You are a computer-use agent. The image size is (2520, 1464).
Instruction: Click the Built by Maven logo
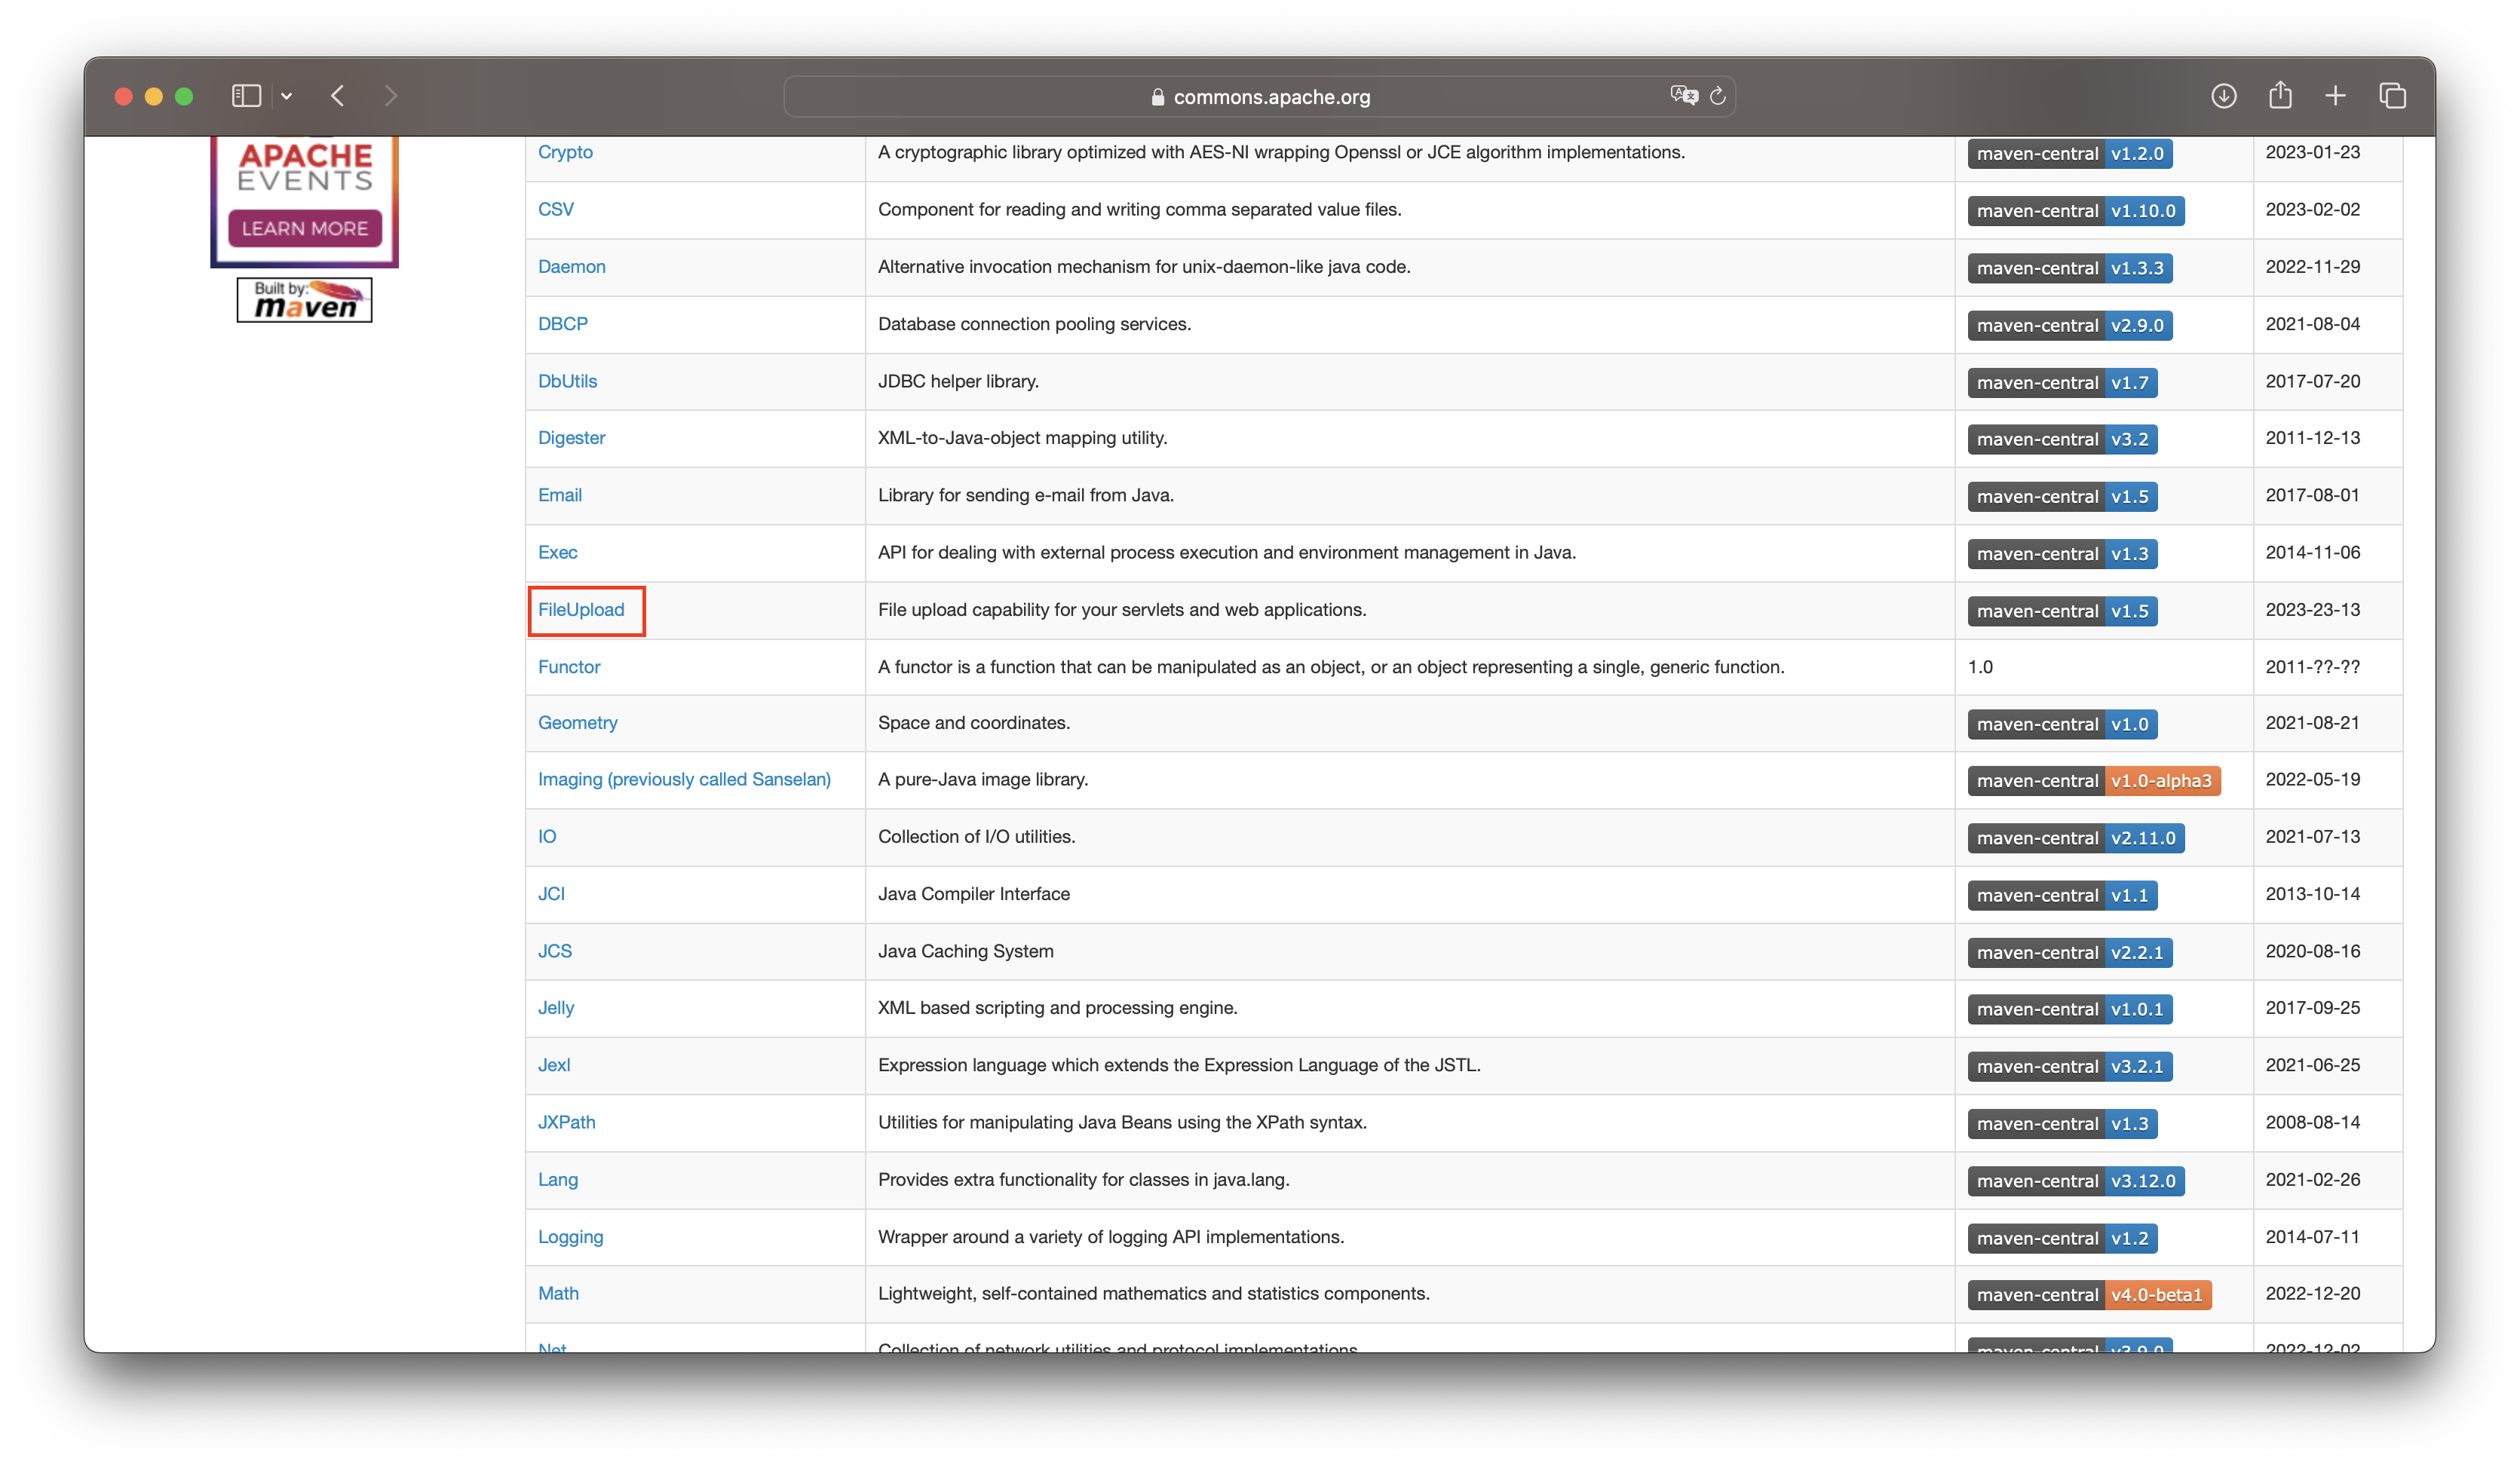[304, 300]
